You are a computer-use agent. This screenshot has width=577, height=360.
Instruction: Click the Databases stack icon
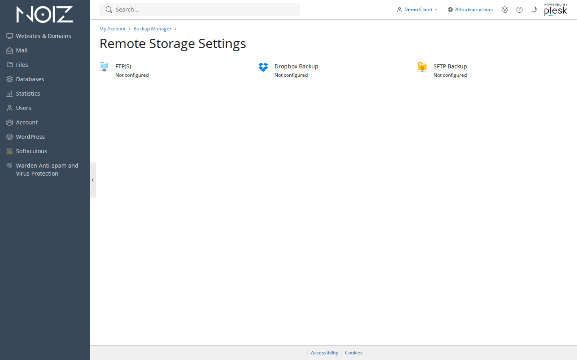[10, 79]
